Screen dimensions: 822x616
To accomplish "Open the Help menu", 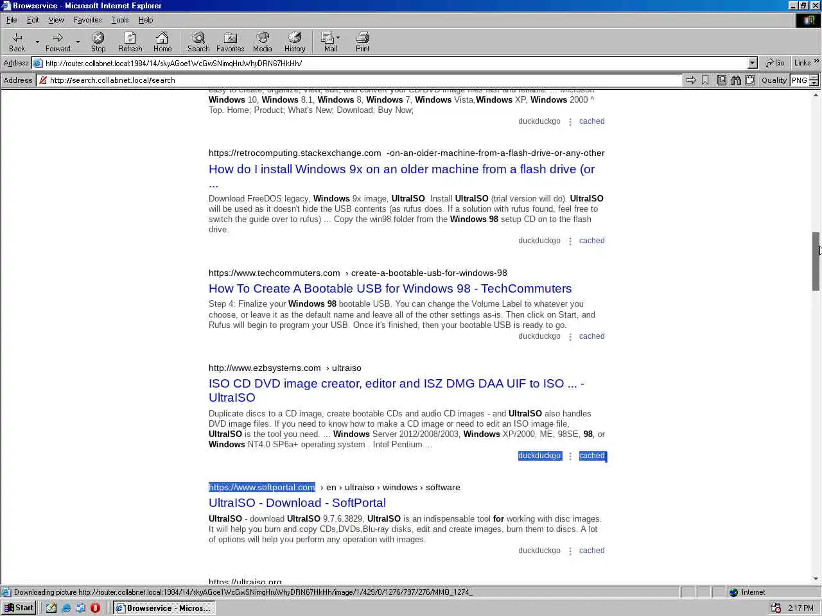I will tap(146, 20).
